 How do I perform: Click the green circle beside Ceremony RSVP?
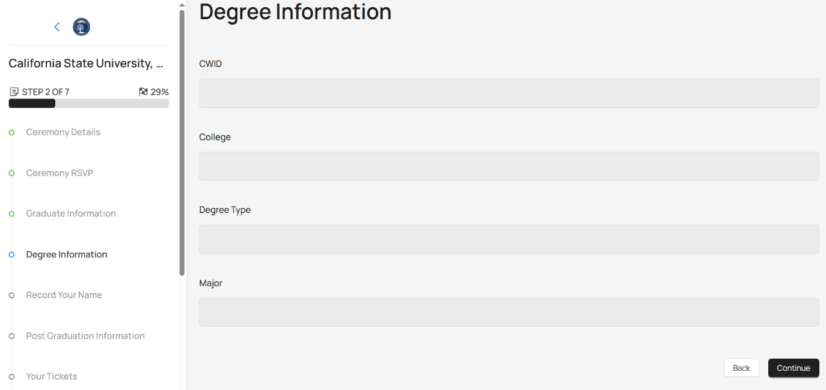coord(11,173)
